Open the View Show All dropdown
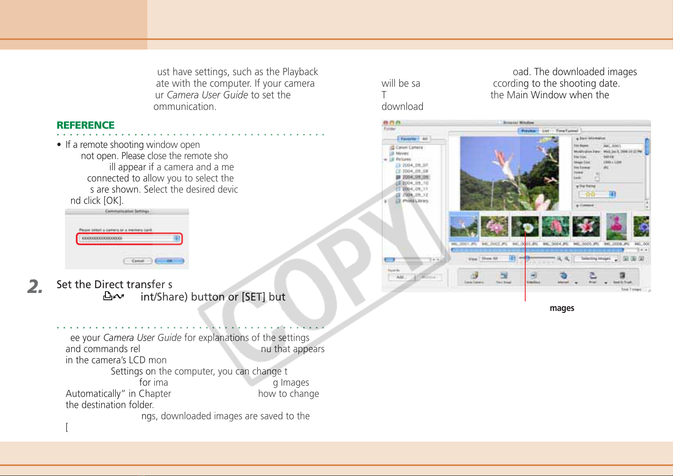The image size is (673, 476). coord(498,259)
